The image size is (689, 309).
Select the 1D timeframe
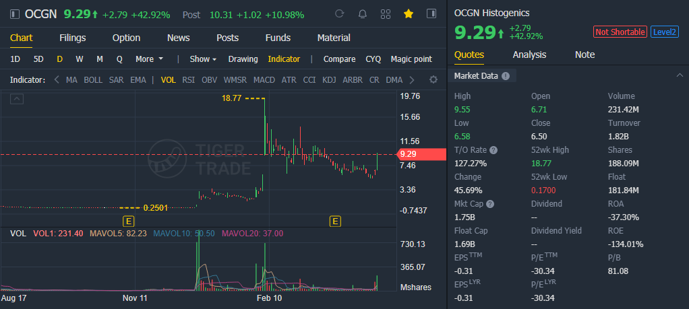click(16, 59)
